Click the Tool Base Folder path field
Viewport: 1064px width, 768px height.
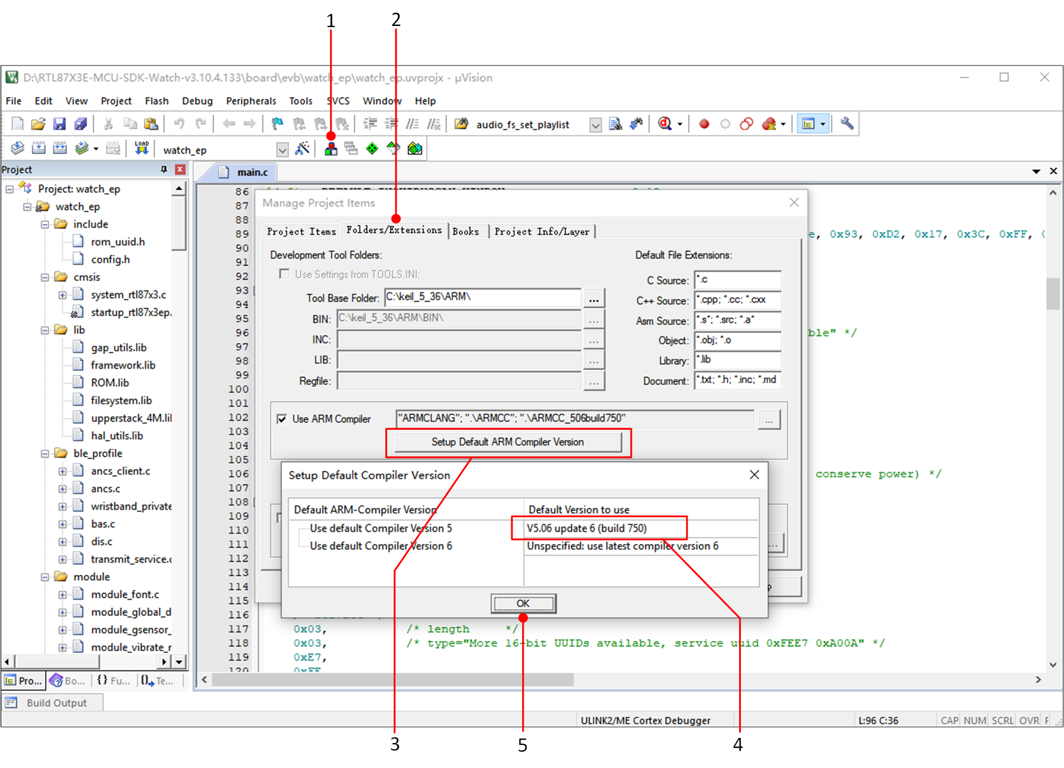(483, 298)
